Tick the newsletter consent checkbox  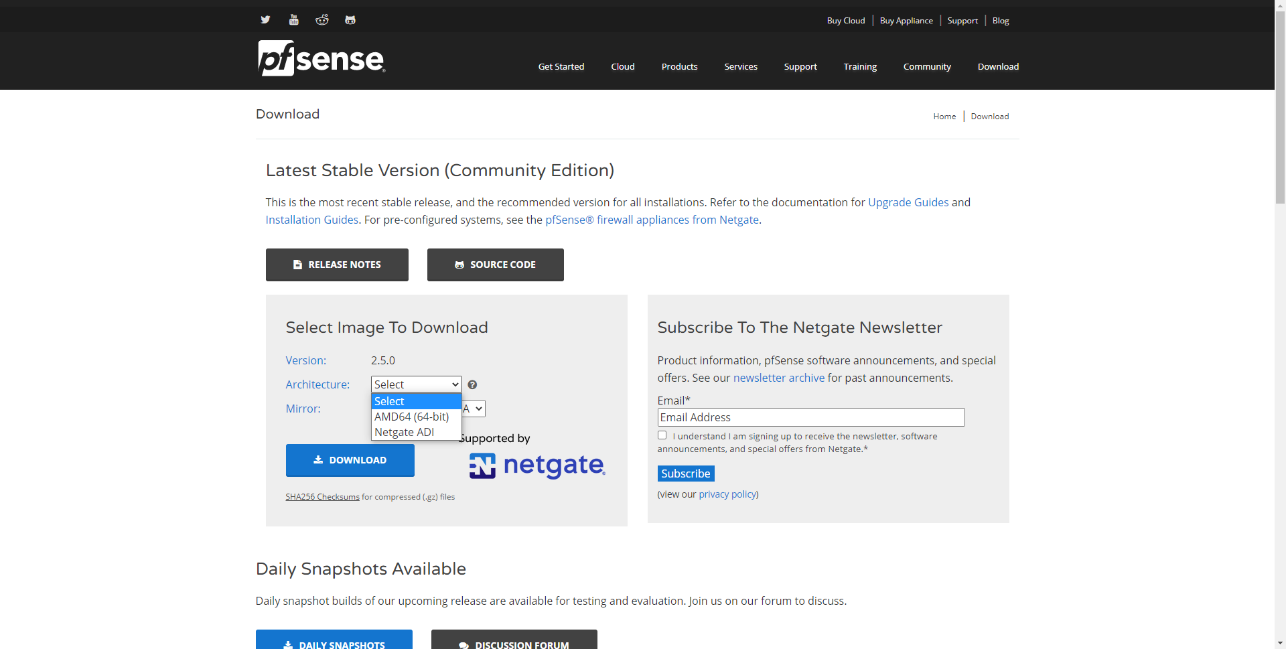click(662, 435)
